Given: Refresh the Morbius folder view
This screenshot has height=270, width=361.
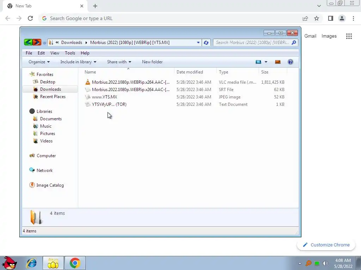Looking at the screenshot, I should 206,43.
